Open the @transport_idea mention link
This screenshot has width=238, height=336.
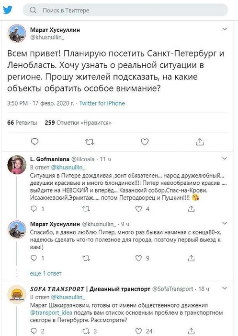point(51,312)
